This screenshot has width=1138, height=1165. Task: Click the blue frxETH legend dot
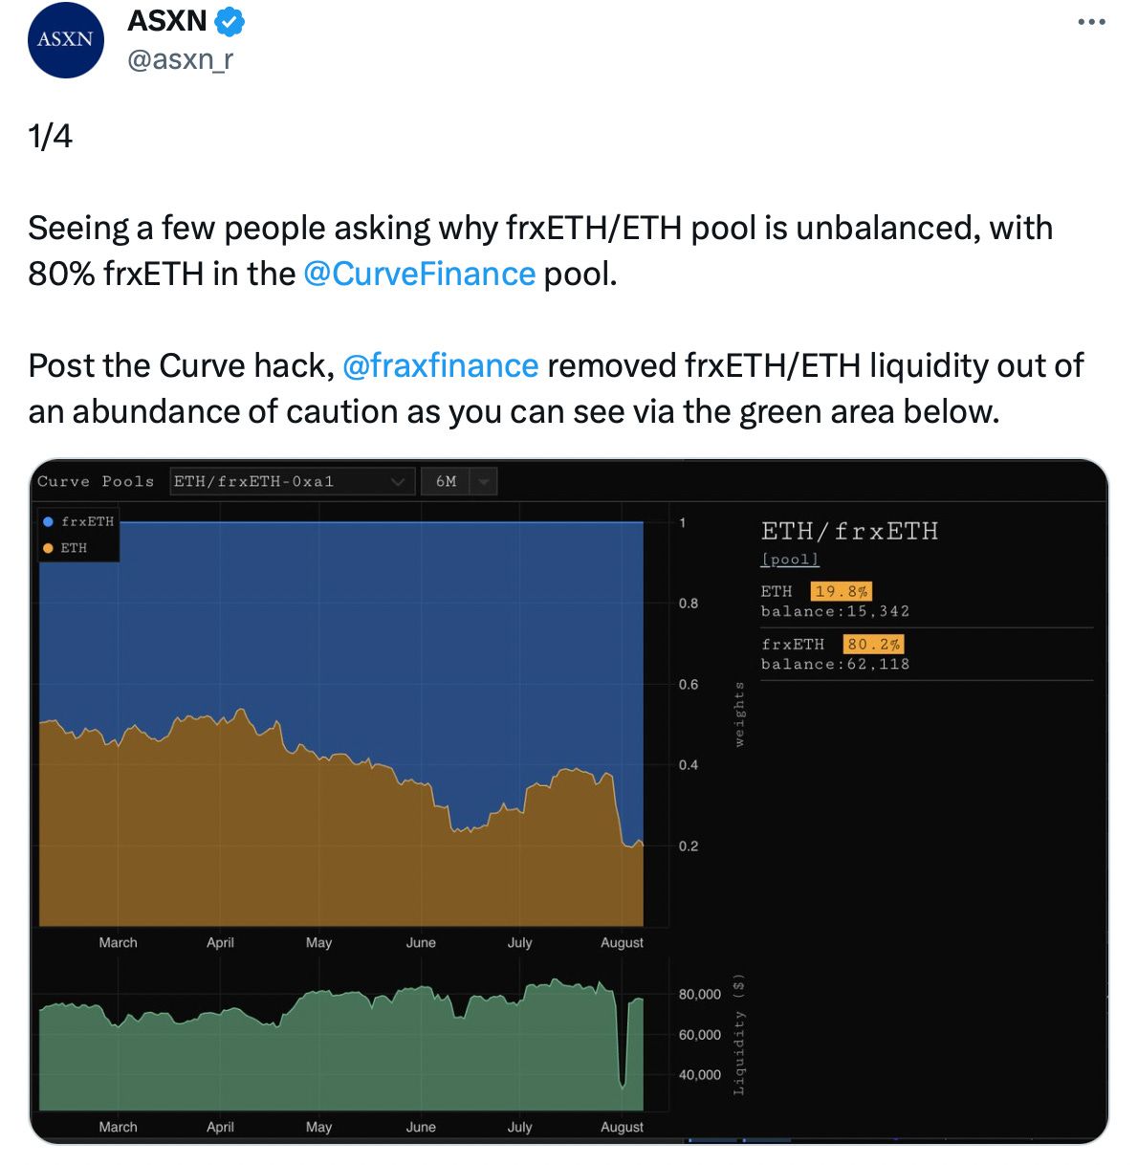click(48, 521)
